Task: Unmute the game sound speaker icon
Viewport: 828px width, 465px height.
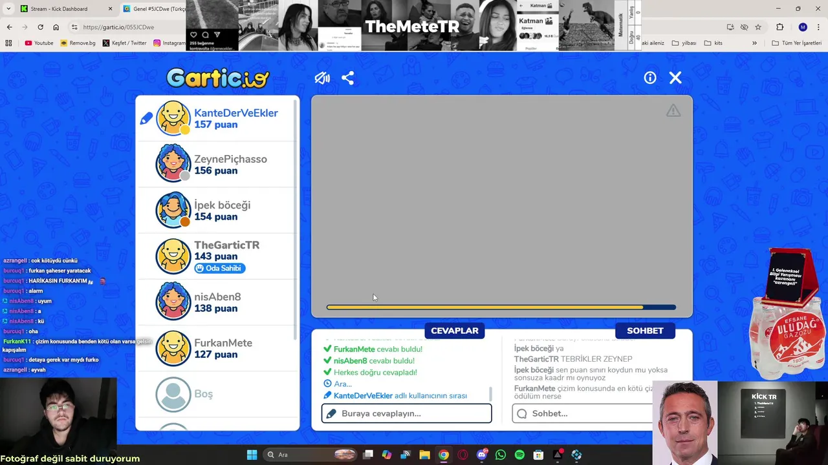Action: click(322, 78)
